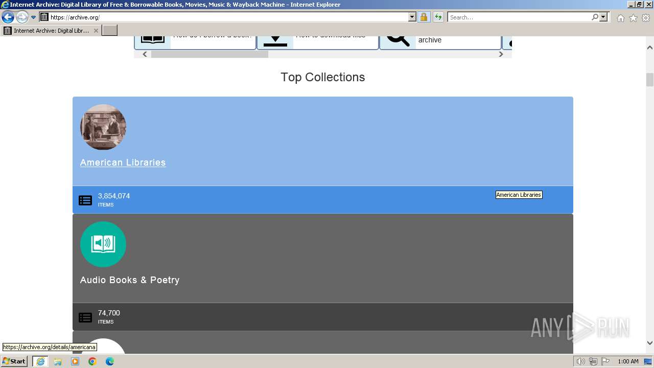The height and width of the screenshot is (368, 654).
Task: Run search with the magnifier icon
Action: pyautogui.click(x=595, y=17)
